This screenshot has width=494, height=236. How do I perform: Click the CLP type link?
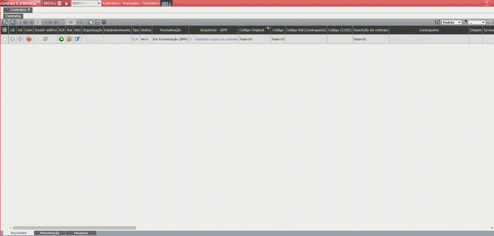click(135, 39)
